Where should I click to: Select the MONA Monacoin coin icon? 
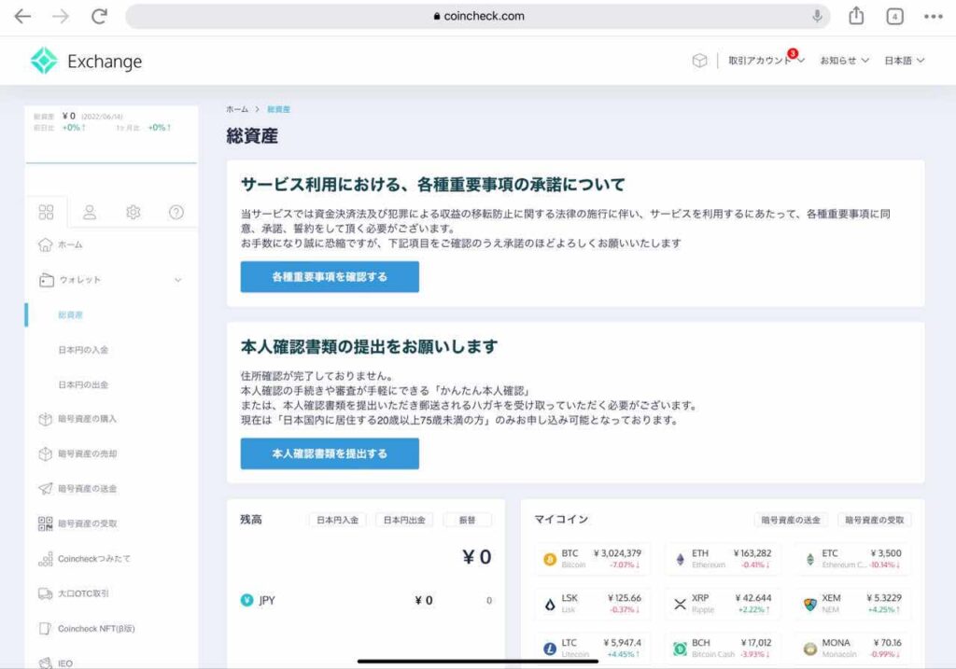tap(809, 648)
